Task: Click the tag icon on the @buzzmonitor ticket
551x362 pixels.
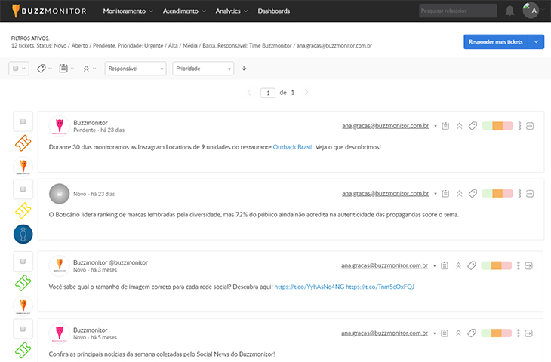Action: [x=473, y=265]
